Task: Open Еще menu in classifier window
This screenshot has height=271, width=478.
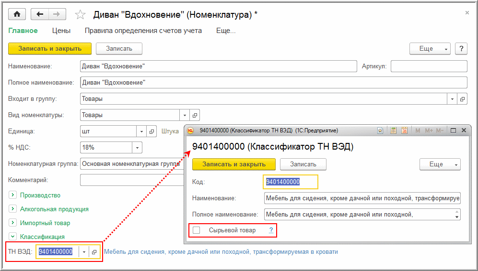Action: pos(440,164)
